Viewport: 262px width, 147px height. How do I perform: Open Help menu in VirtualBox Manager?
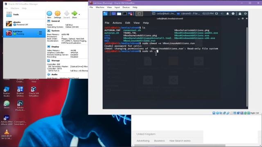coord(24,8)
